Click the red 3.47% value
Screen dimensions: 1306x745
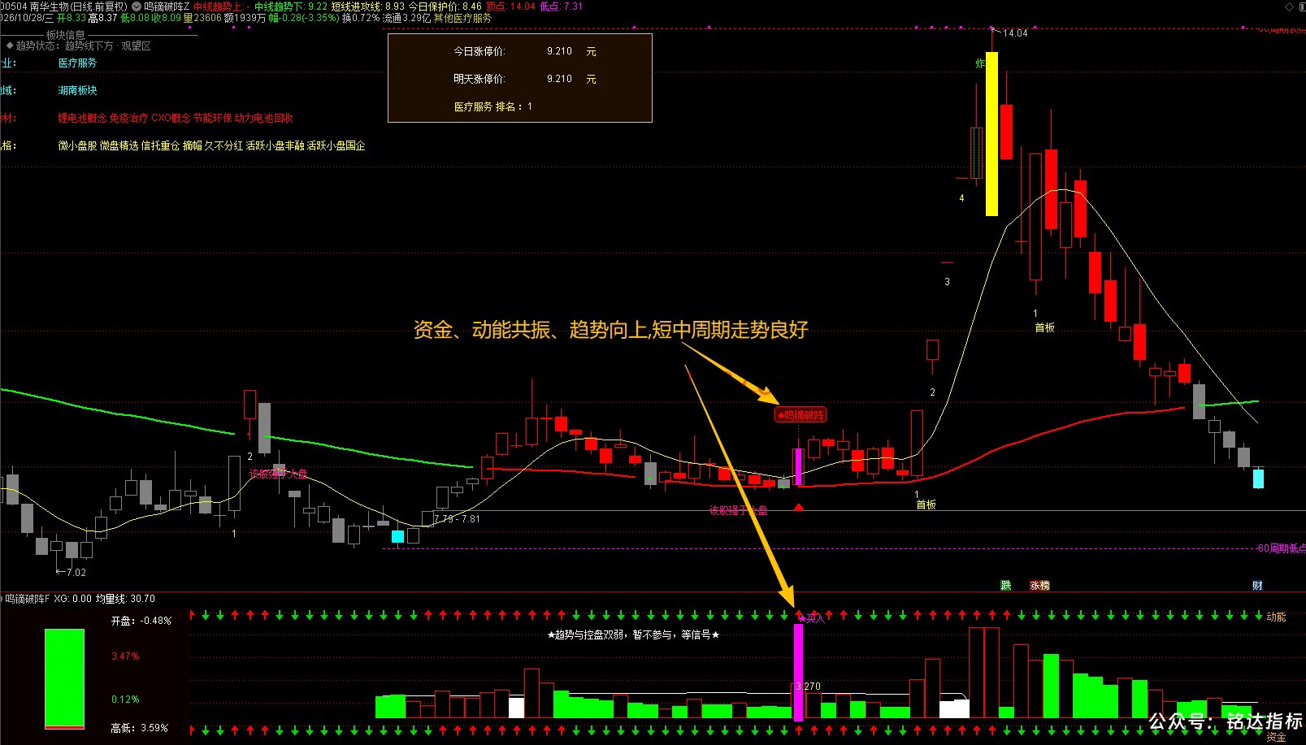click(125, 656)
